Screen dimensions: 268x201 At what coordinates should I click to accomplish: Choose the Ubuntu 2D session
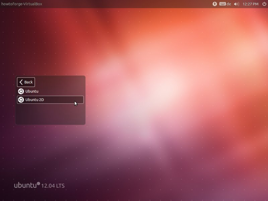(x=50, y=100)
